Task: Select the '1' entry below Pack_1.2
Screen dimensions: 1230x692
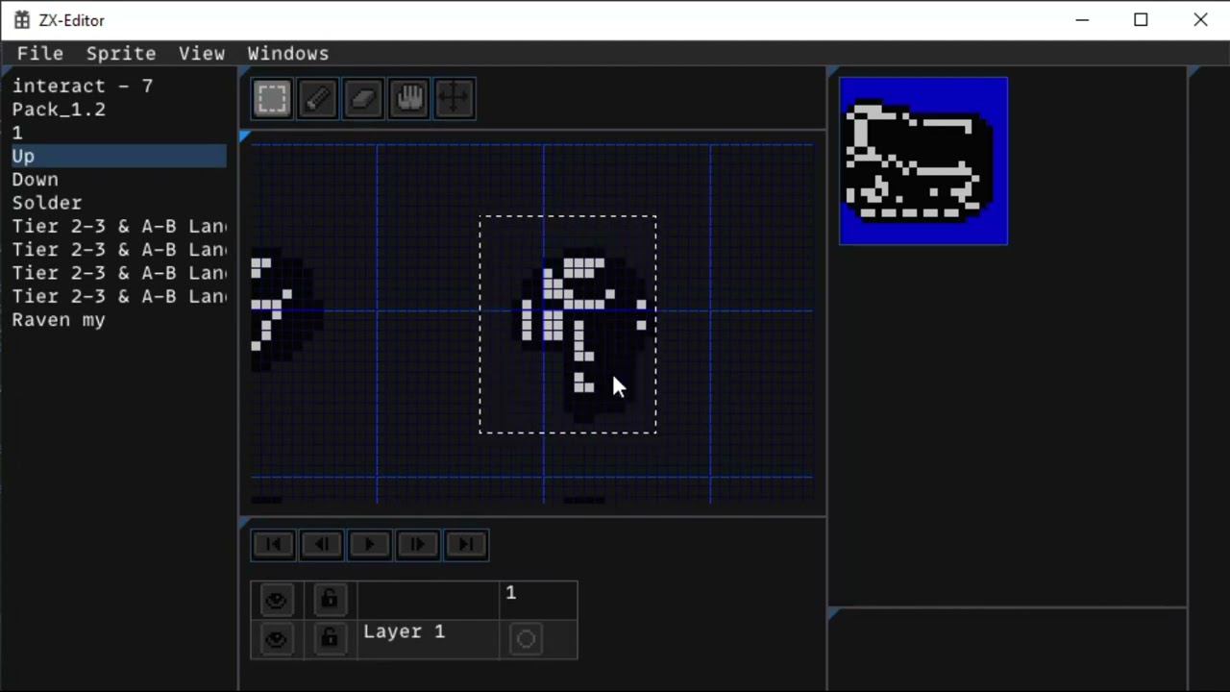Action: pyautogui.click(x=119, y=133)
